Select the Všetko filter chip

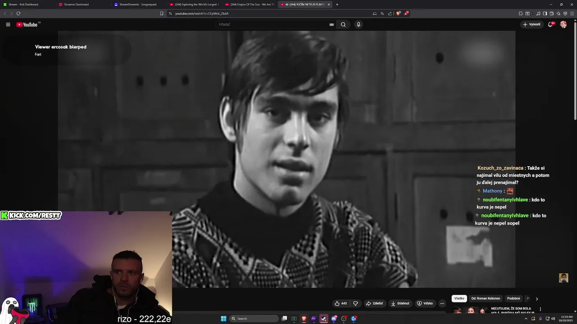pos(459,298)
